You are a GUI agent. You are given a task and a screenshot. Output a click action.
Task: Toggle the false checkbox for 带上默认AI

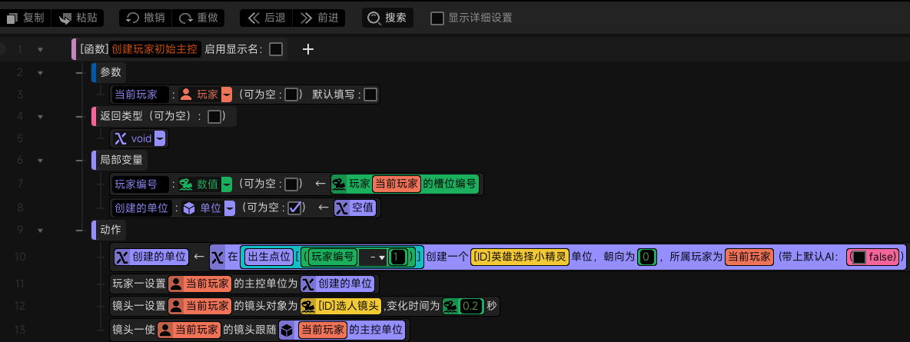(x=859, y=256)
